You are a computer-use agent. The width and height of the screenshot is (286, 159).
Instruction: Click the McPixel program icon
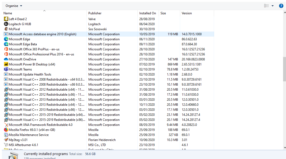(x=6, y=29)
